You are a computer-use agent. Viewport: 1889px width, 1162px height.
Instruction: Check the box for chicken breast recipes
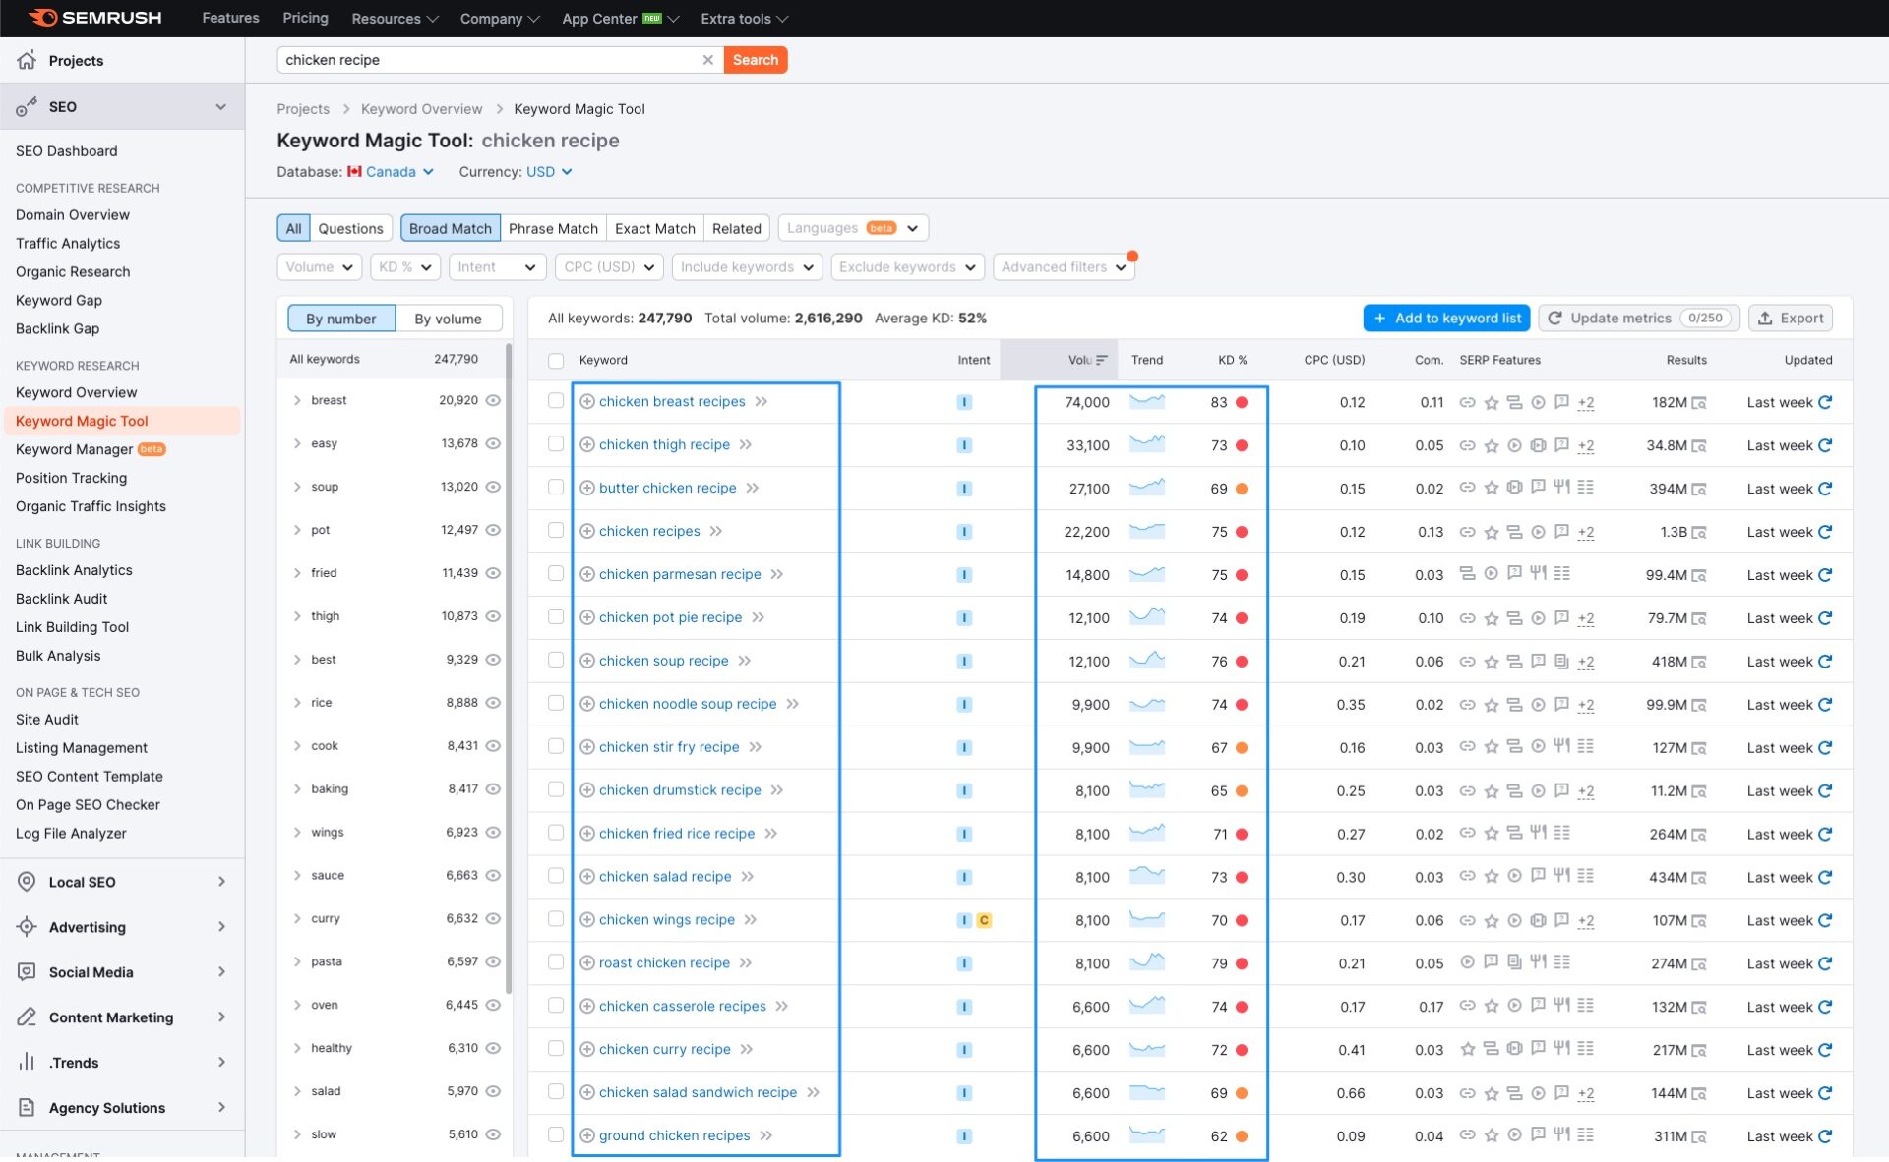tap(556, 401)
